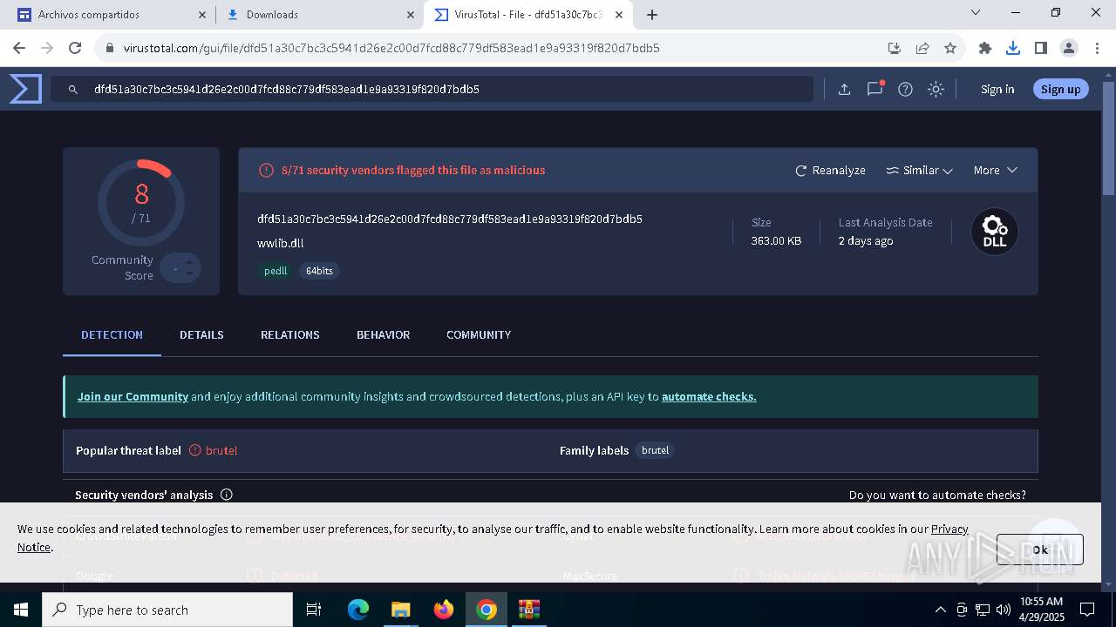Click the pedll tag
The width and height of the screenshot is (1116, 627).
pyautogui.click(x=276, y=271)
